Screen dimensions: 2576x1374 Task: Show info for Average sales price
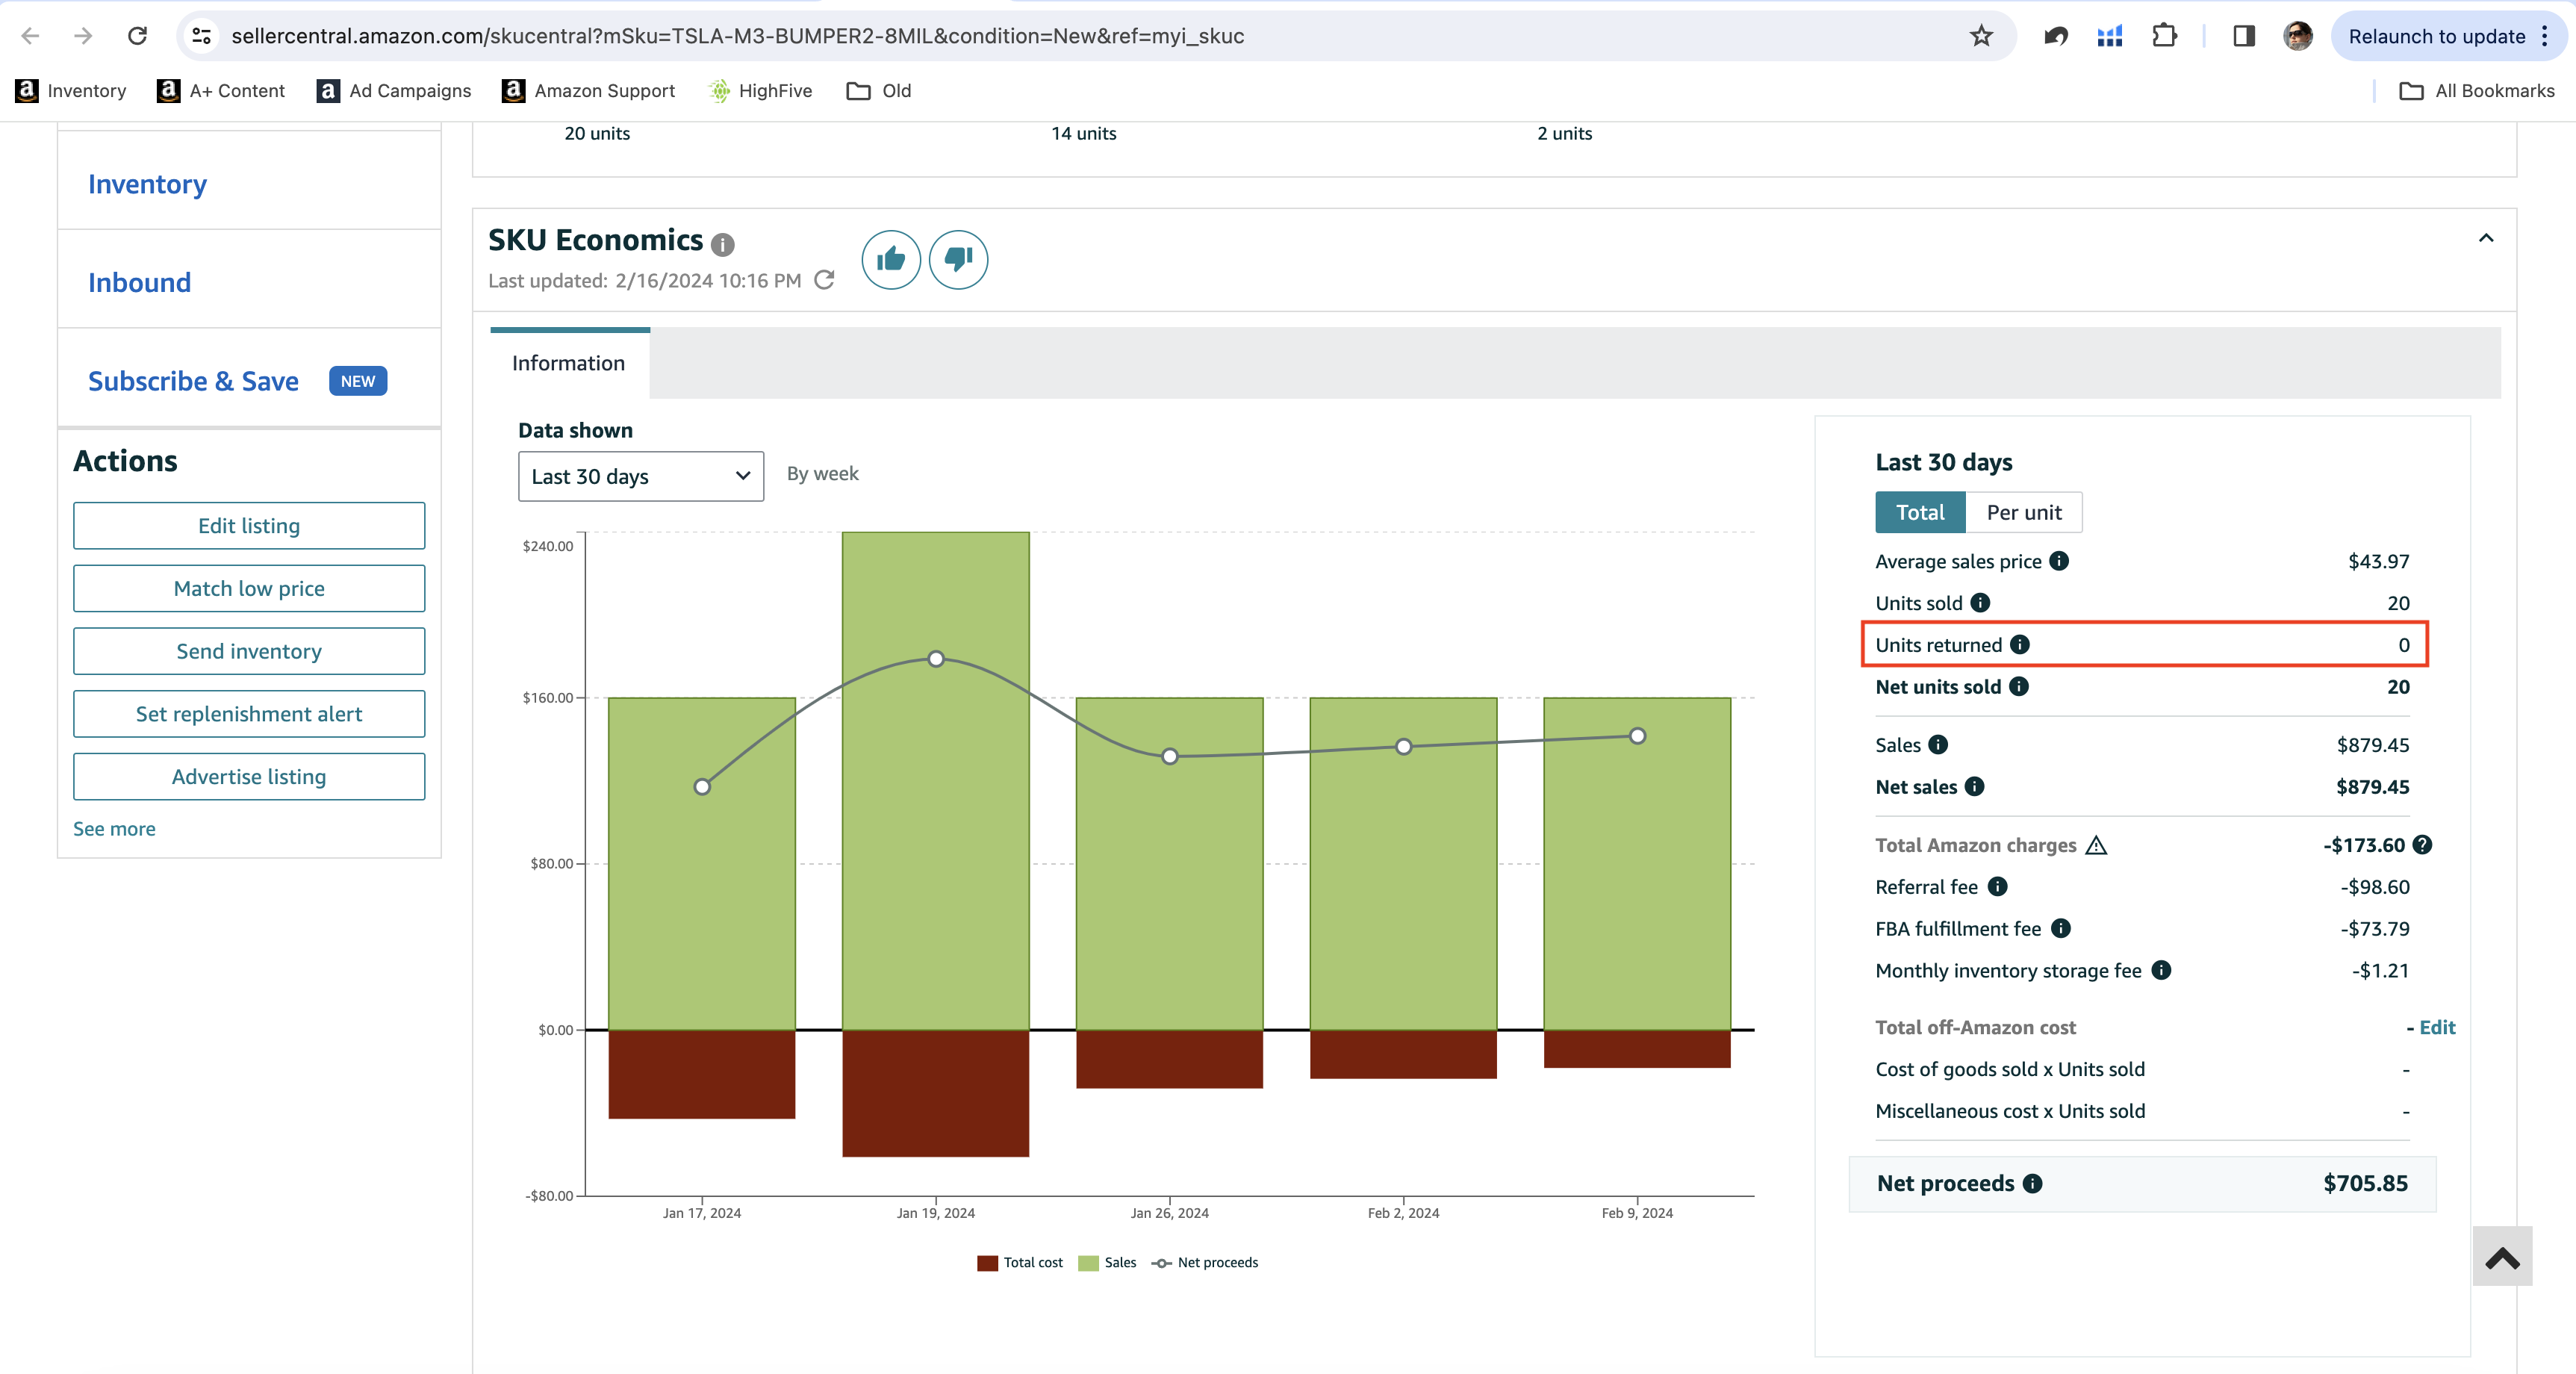tap(2058, 561)
